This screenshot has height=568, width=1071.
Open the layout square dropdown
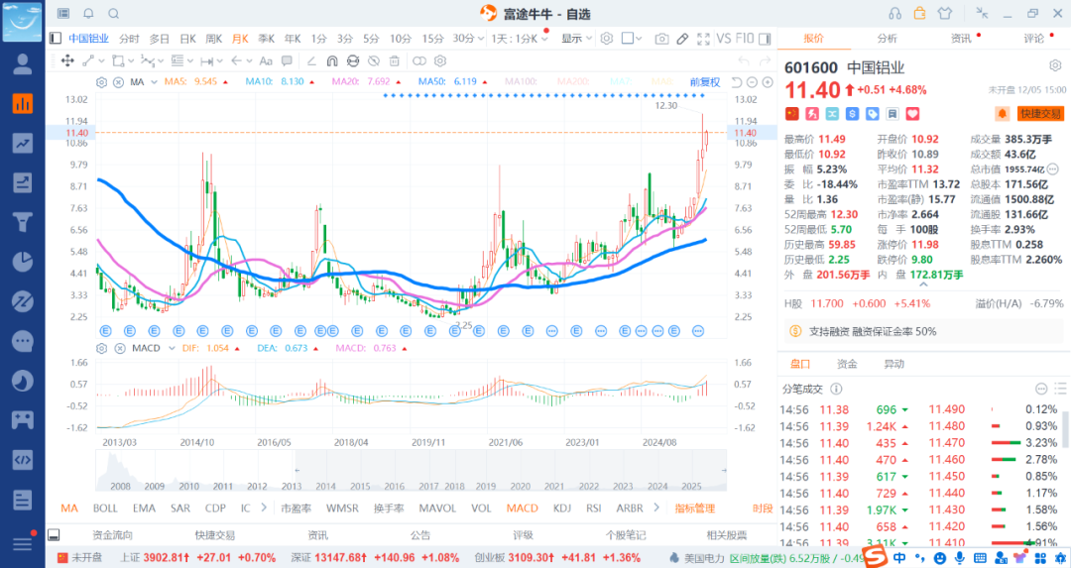coord(632,39)
